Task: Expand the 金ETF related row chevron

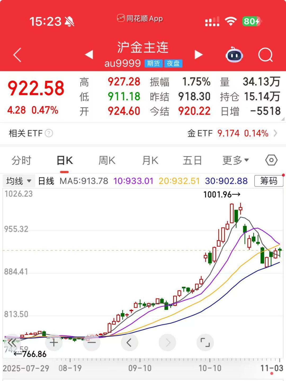Action: click(x=275, y=133)
